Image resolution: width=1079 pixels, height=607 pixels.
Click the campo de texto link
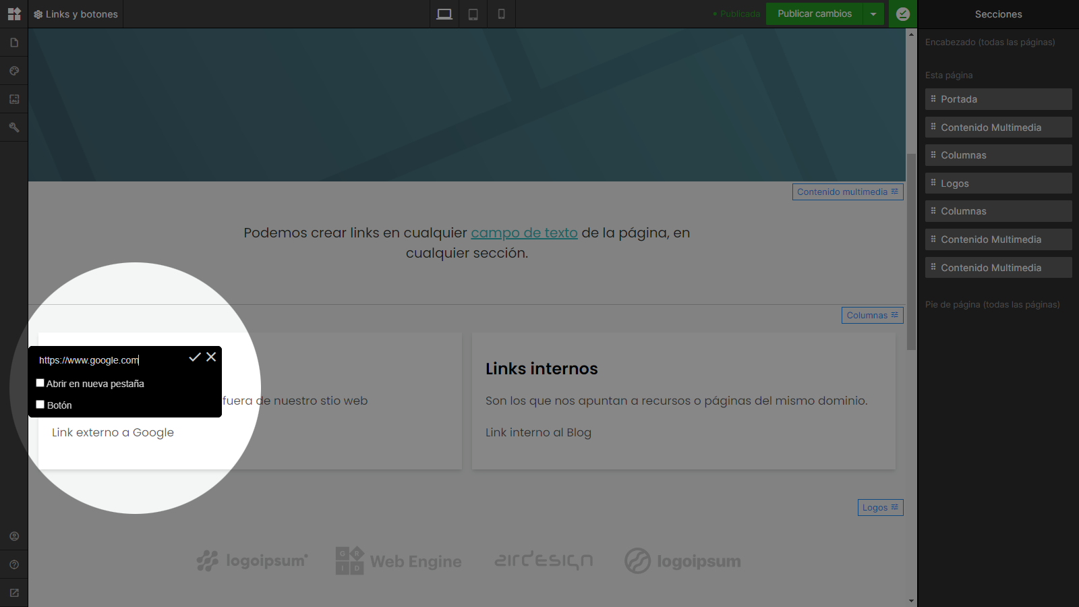coord(524,233)
